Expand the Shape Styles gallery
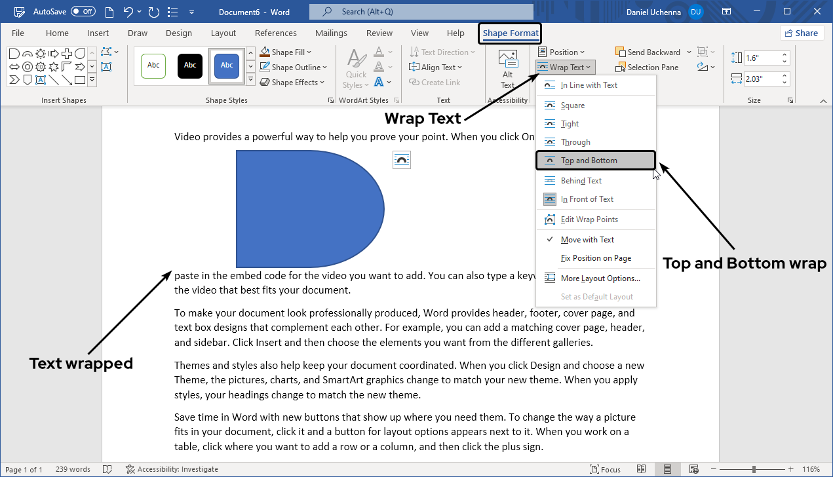This screenshot has height=477, width=833. tap(250, 78)
